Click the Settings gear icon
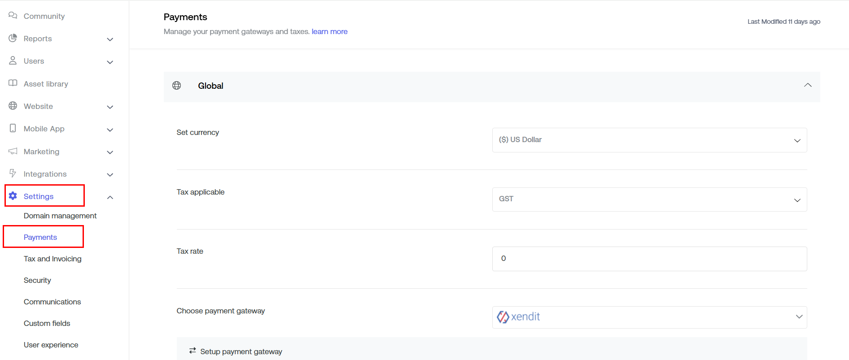Screen dimensions: 849x360 pyautogui.click(x=13, y=196)
